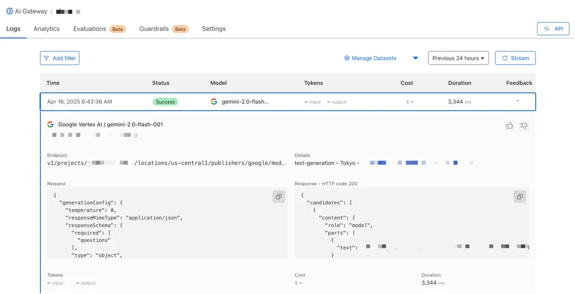The width and height of the screenshot is (575, 294).
Task: Open the Previous 24 hours time range dropdown
Action: (x=458, y=58)
